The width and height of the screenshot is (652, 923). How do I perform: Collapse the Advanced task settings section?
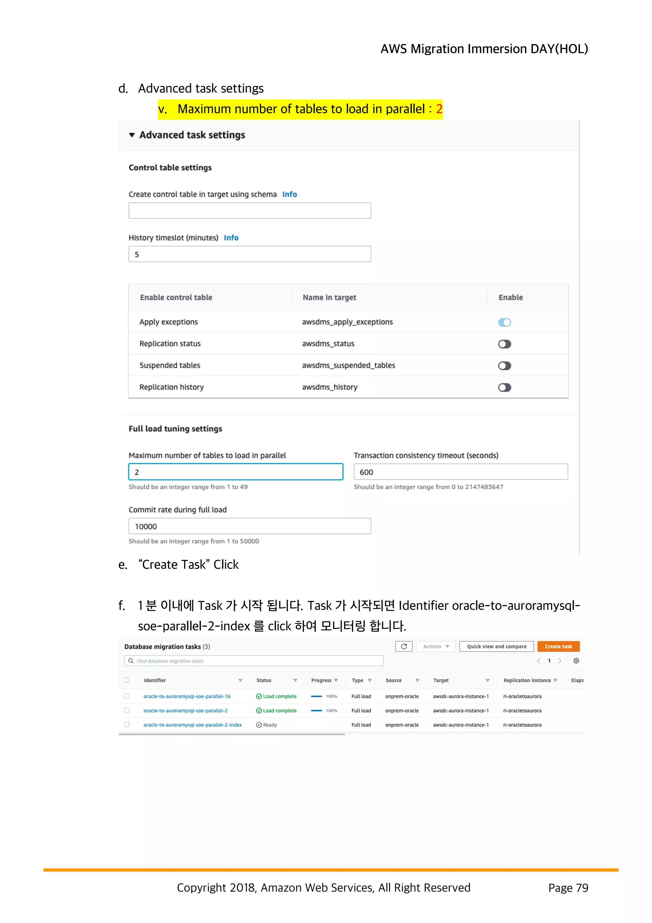[x=131, y=135]
